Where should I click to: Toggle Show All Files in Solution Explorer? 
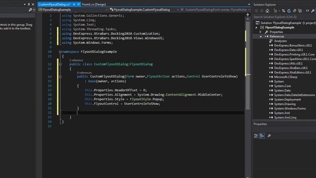[x=300, y=11]
